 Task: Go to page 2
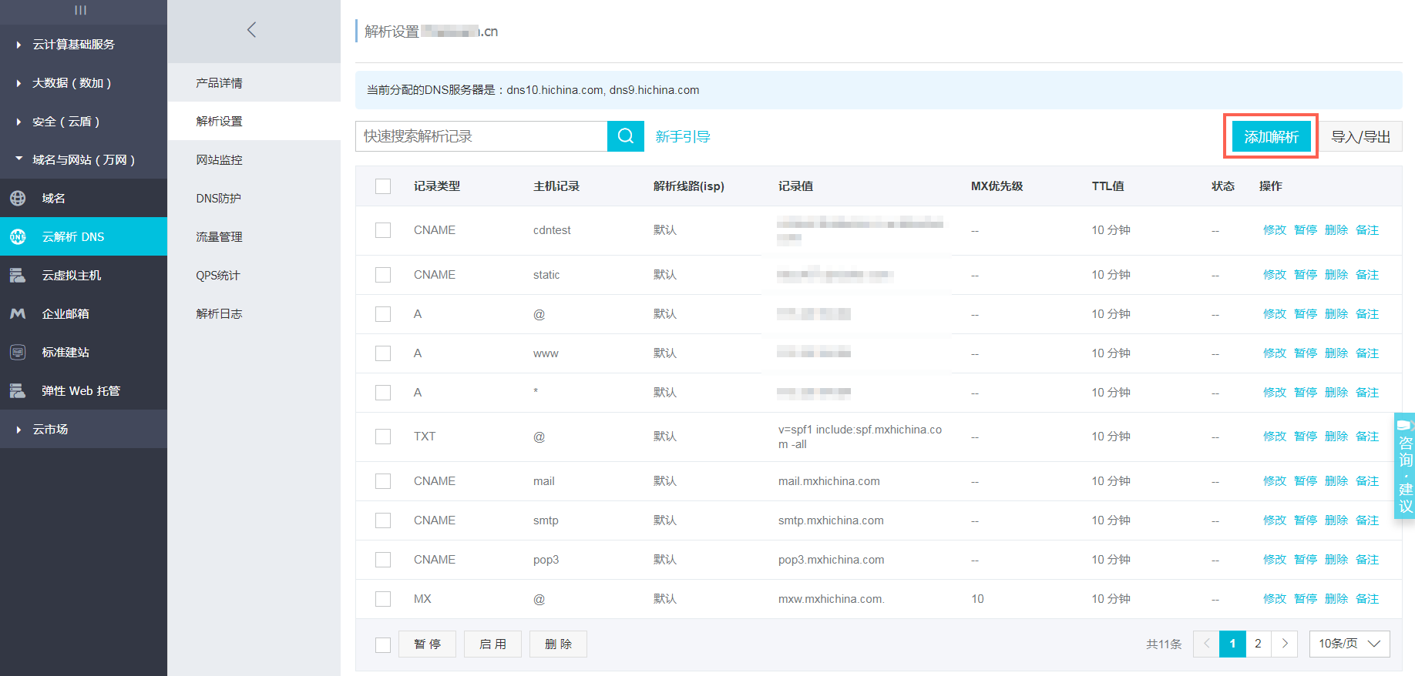tap(1258, 644)
